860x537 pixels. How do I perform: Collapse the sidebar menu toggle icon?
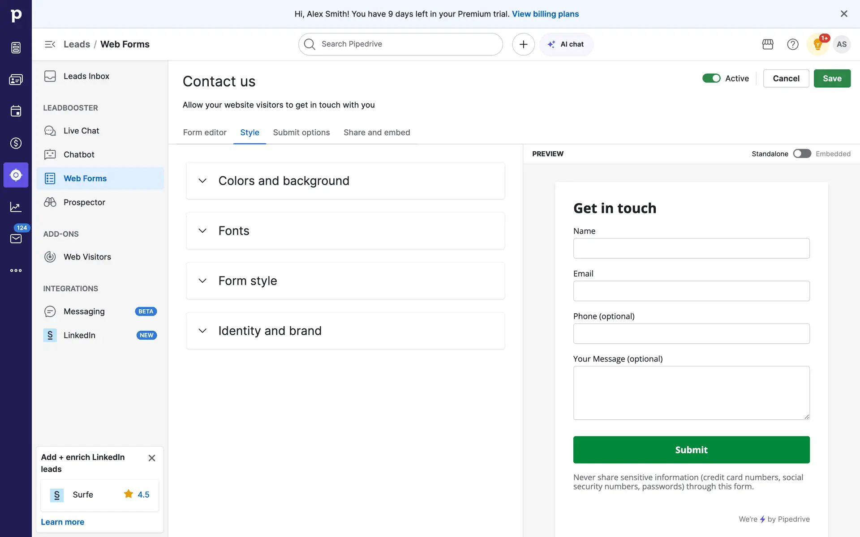pos(50,44)
